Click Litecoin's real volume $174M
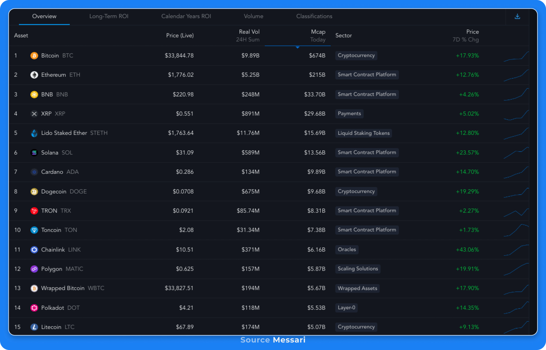 [x=250, y=327]
